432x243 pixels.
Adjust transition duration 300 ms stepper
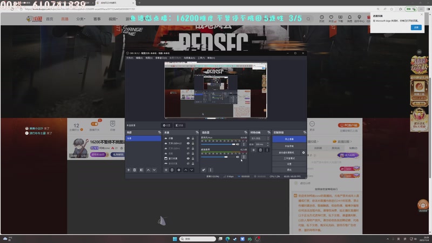(267, 144)
